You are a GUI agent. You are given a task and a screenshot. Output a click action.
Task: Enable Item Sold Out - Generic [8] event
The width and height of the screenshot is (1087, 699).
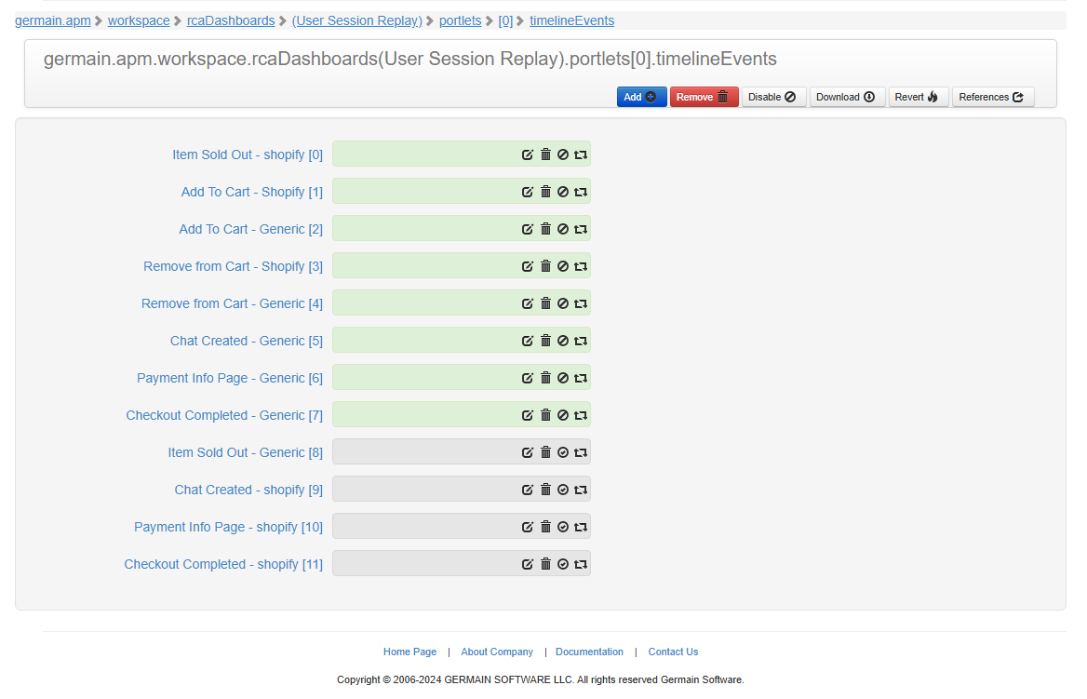point(563,452)
